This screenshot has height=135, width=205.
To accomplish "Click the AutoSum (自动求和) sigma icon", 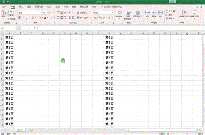I will coord(167,11).
